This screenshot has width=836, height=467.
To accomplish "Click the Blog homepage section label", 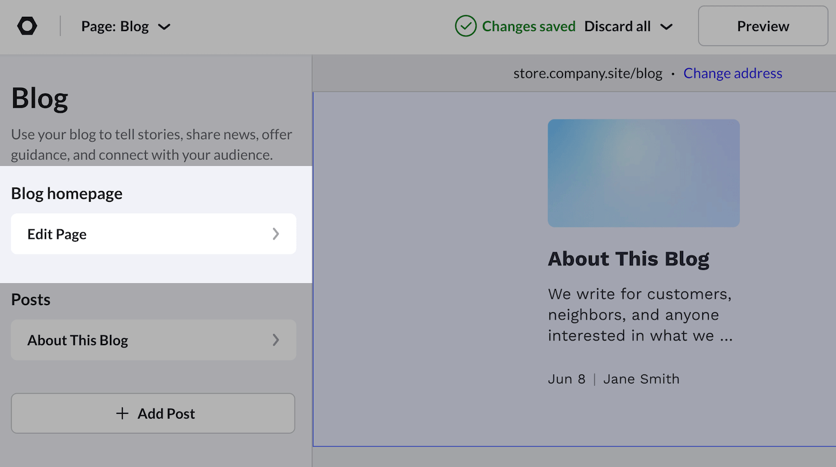I will pos(67,193).
